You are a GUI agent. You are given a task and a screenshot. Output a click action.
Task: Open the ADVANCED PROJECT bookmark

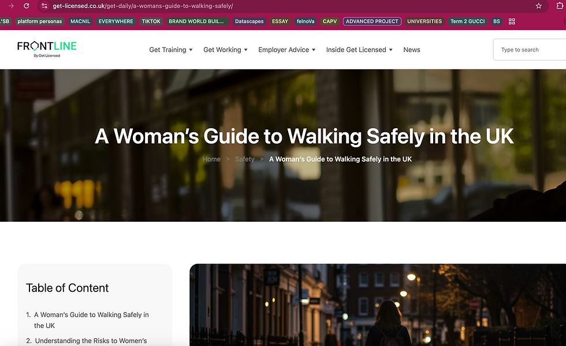click(x=372, y=21)
